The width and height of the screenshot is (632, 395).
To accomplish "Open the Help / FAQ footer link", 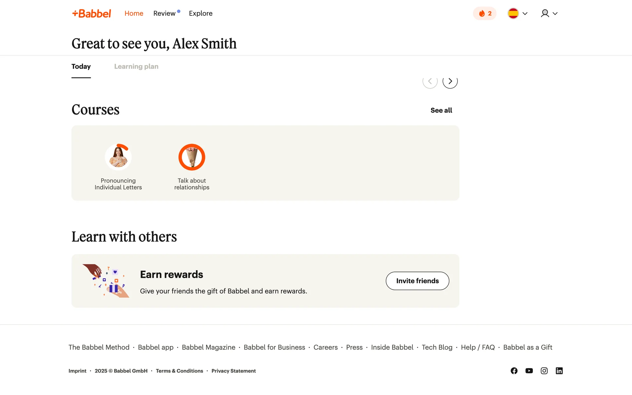I will 478,347.
